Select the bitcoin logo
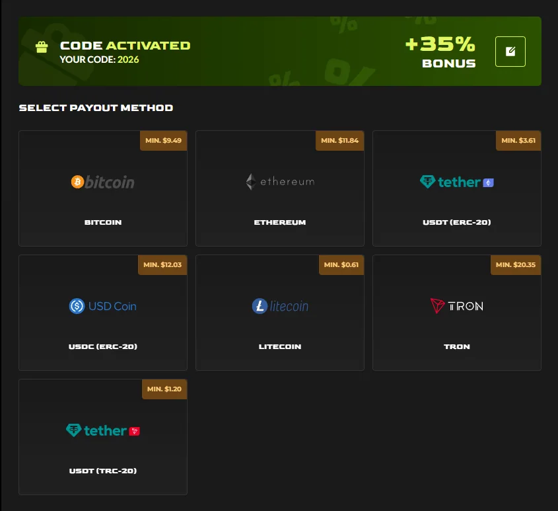558x511 pixels. point(103,182)
